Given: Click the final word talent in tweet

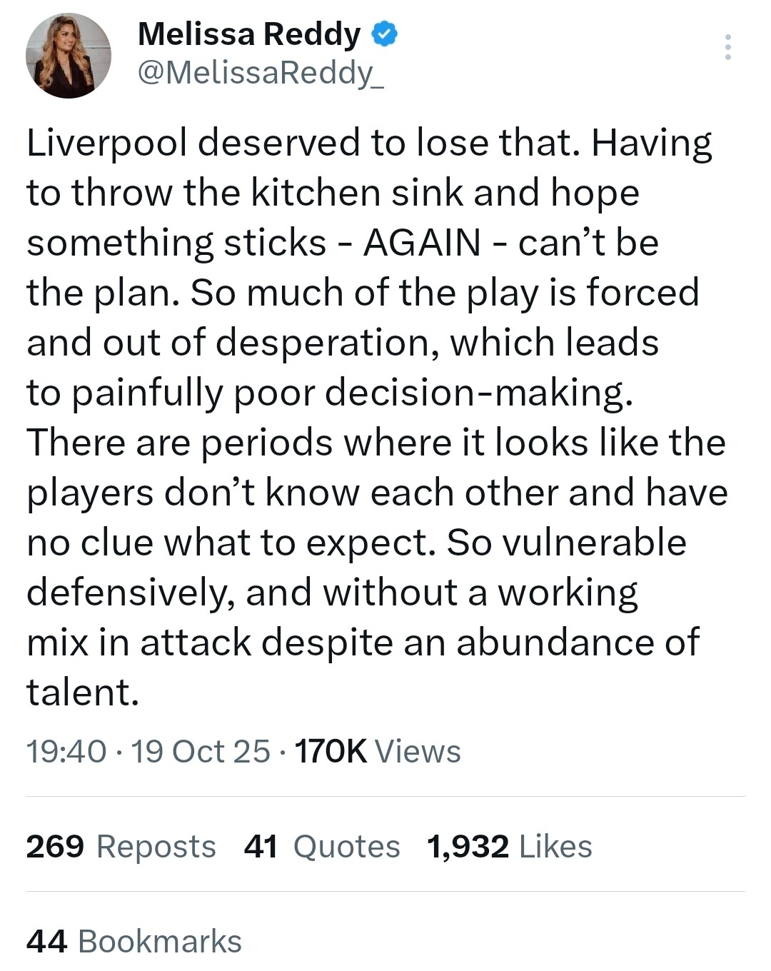Looking at the screenshot, I should coord(82,693).
